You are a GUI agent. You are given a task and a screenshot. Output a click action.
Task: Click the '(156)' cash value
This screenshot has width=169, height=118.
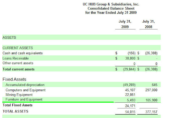pos(132,53)
